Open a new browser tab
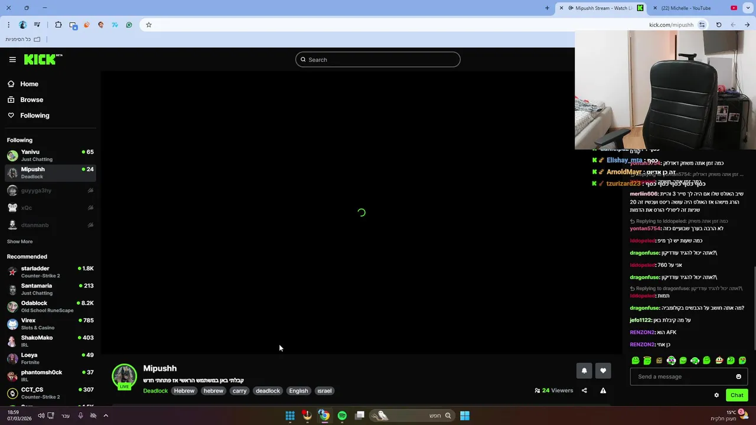The width and height of the screenshot is (756, 425). pos(547,8)
